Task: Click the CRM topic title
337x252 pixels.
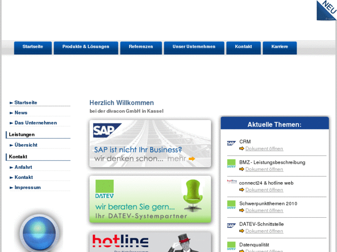Action: point(245,141)
